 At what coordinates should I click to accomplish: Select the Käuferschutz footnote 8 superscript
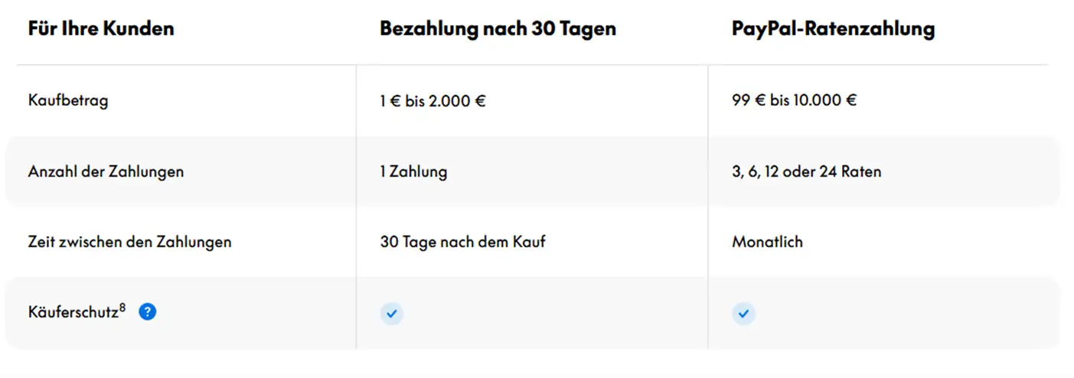coord(122,308)
